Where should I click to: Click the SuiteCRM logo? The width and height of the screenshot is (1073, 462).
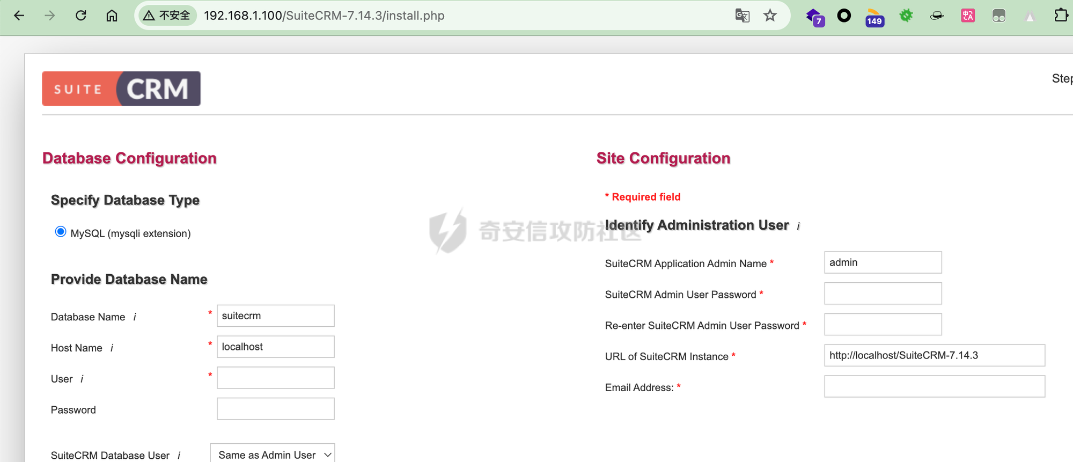[121, 89]
